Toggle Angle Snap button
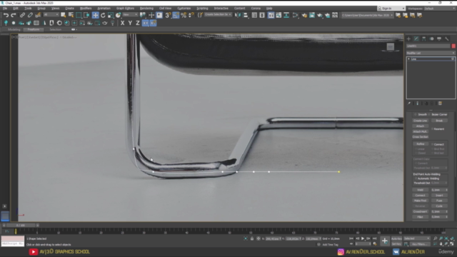The width and height of the screenshot is (457, 257). click(176, 15)
